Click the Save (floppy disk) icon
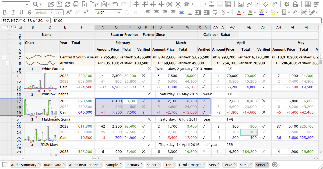Image resolution: width=323 pixels, height=169 pixels. click(59, 4)
